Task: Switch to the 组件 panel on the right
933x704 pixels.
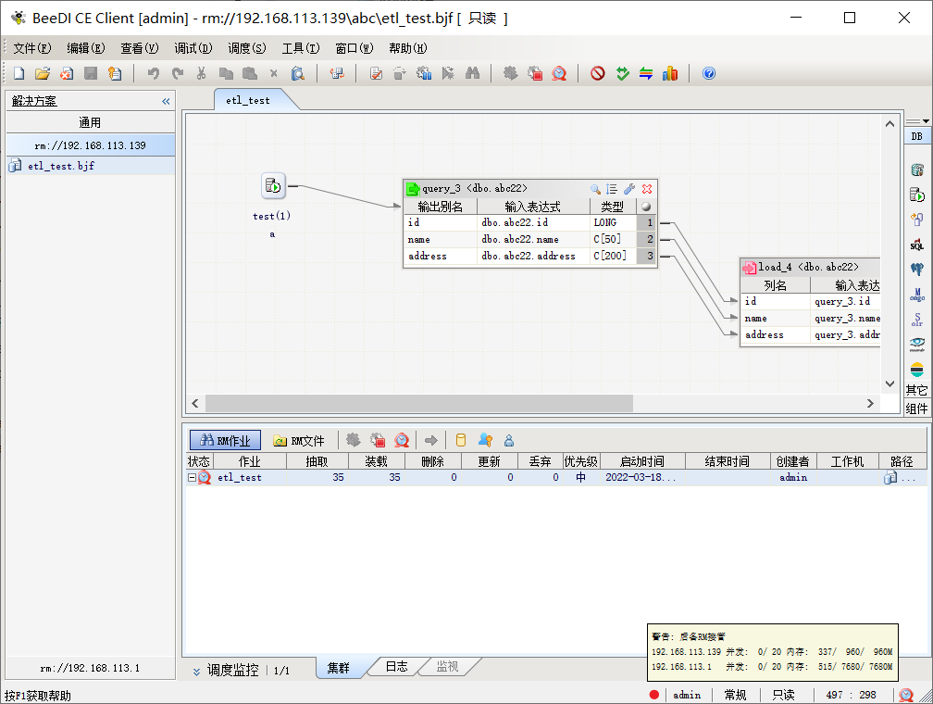Action: click(x=917, y=409)
